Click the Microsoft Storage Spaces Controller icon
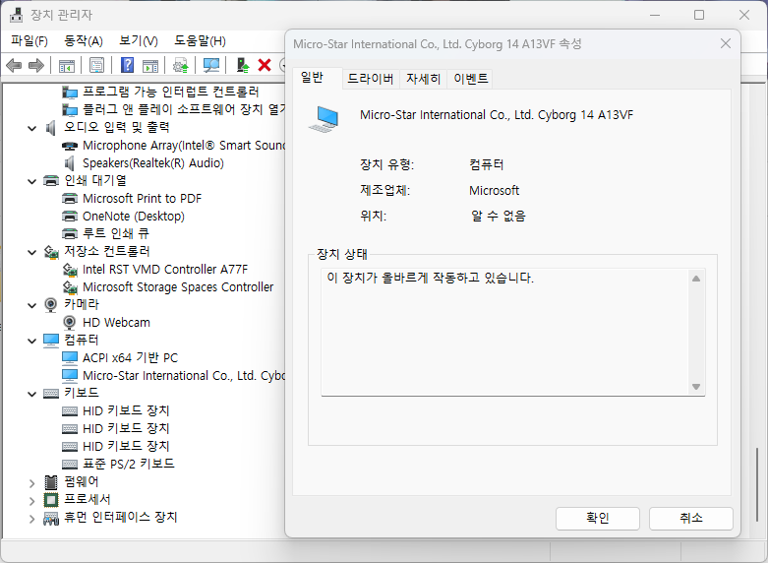The height and width of the screenshot is (563, 768). coord(70,286)
